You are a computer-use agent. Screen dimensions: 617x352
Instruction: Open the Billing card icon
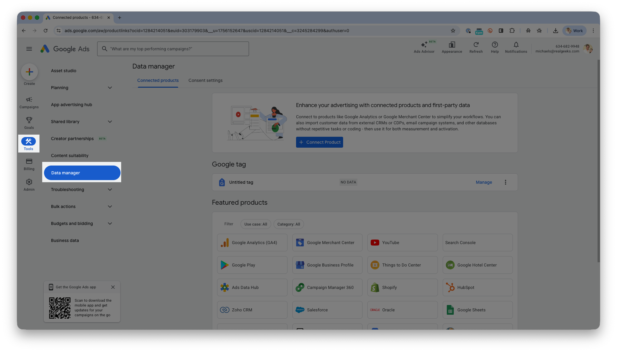pyautogui.click(x=29, y=161)
